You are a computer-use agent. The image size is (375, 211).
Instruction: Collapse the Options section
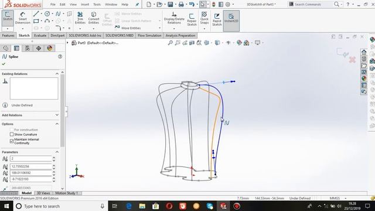point(57,124)
